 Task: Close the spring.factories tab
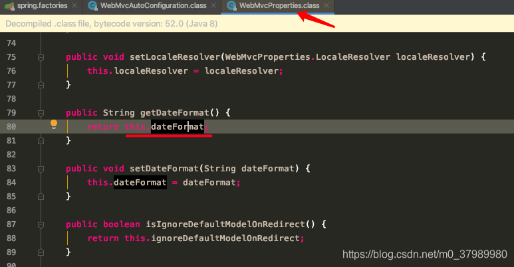click(74, 5)
